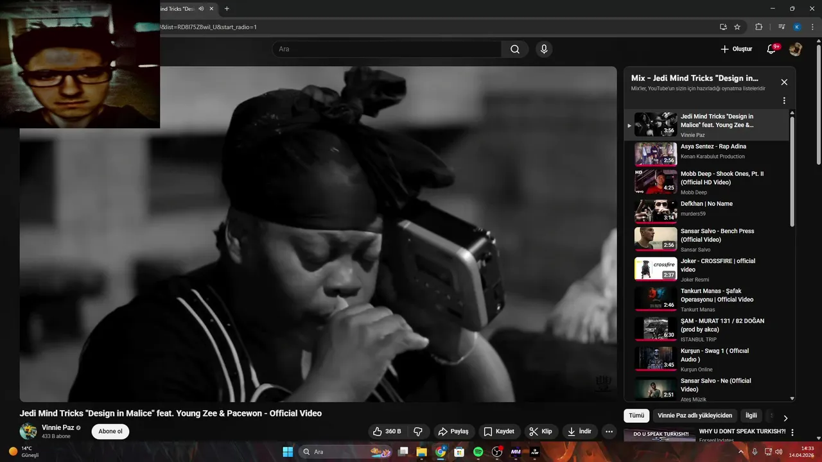Viewport: 822px width, 462px height.
Task: Open Chrome media controls icon
Action: pyautogui.click(x=782, y=27)
